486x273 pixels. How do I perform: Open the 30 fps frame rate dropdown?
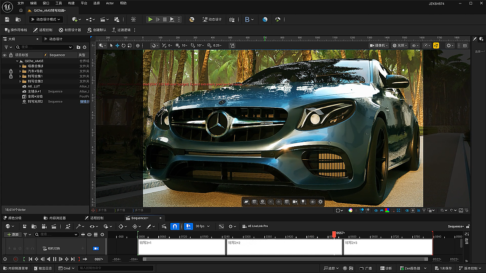pos(202,226)
